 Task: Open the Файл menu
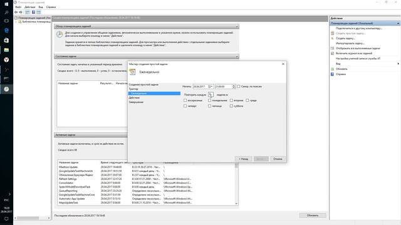coord(18,7)
